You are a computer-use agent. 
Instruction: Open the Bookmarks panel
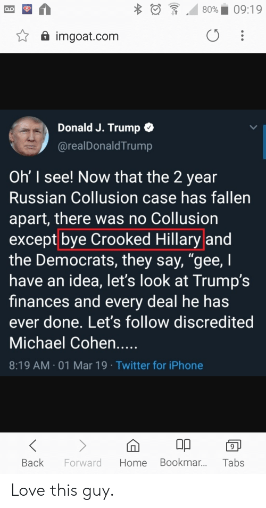coord(184,454)
